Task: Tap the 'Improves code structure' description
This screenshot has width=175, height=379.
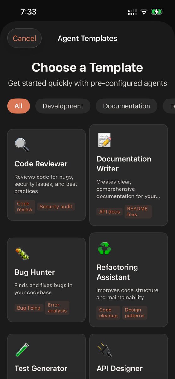Action: pyautogui.click(x=127, y=294)
